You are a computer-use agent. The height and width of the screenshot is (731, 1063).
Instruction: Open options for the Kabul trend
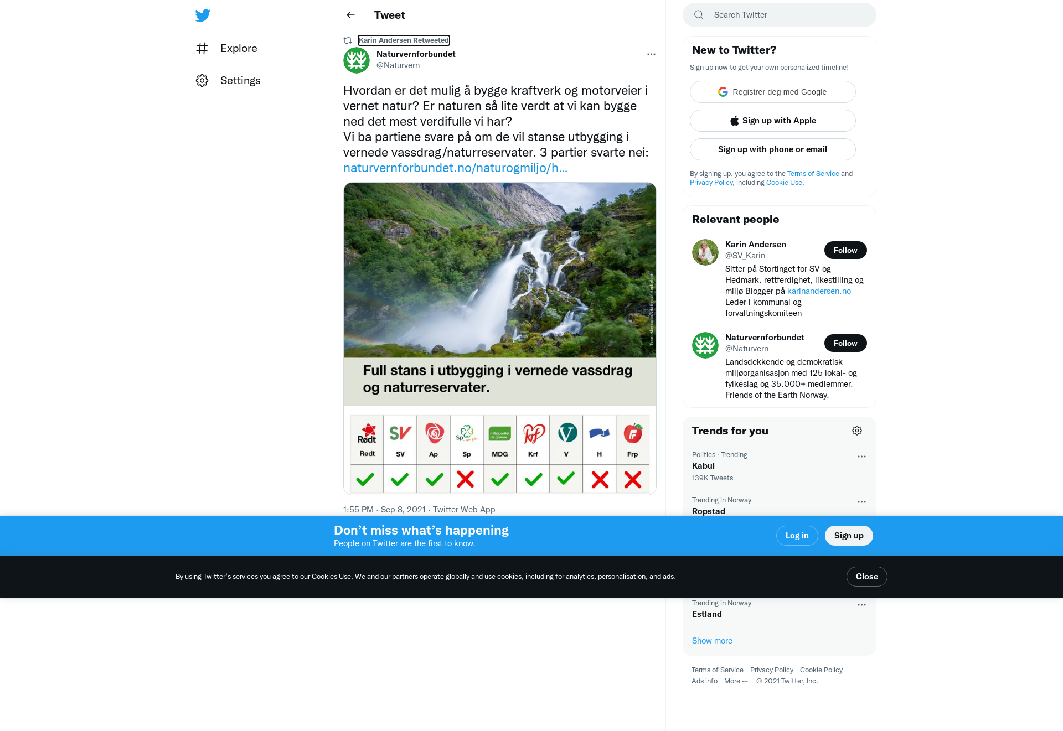click(861, 457)
